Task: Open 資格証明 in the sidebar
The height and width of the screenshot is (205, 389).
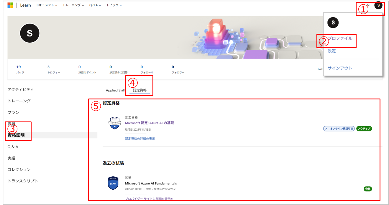Action: [16, 135]
